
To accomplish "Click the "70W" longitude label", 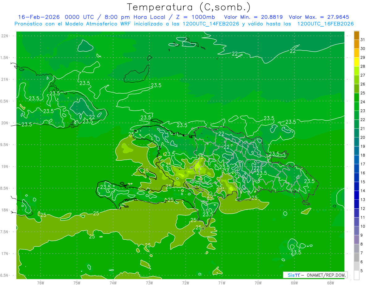I will (258, 283).
